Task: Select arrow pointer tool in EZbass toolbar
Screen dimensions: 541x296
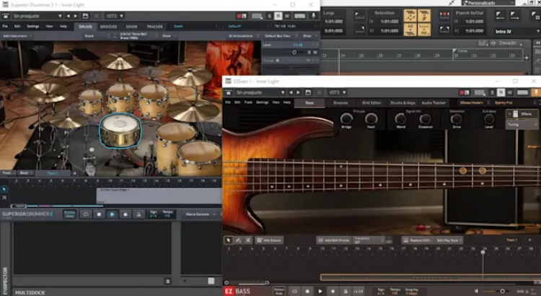Action: pyautogui.click(x=228, y=240)
